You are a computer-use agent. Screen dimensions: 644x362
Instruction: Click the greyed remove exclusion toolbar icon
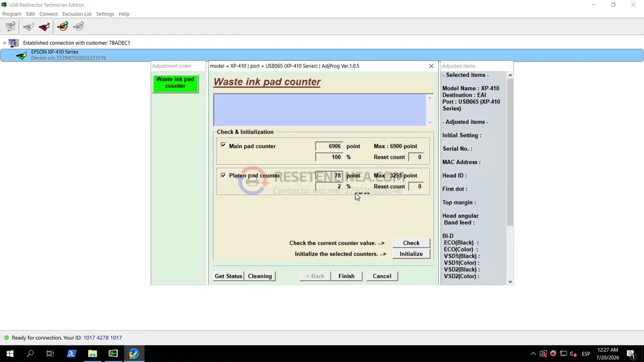[x=78, y=26]
